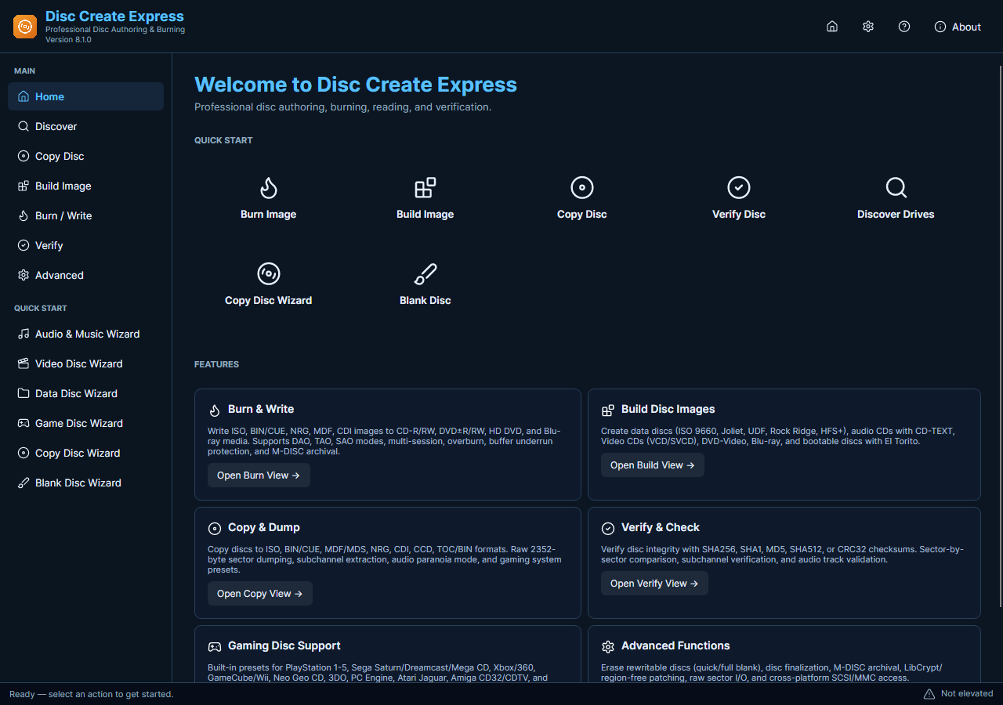Screen dimensions: 1003x705
Task: Open Advanced from the sidebar
Action: click(85, 275)
